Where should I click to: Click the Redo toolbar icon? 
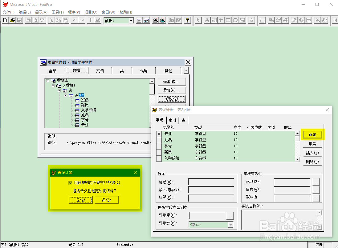click(82, 20)
